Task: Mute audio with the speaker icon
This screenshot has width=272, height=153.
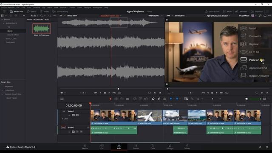Action: point(246,99)
